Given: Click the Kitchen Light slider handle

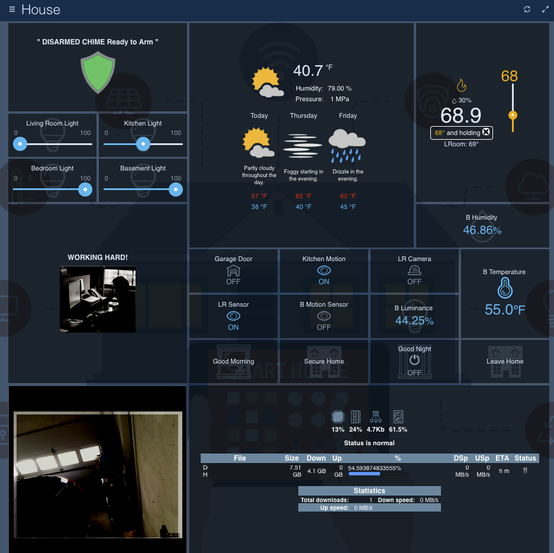Looking at the screenshot, I should pyautogui.click(x=143, y=144).
